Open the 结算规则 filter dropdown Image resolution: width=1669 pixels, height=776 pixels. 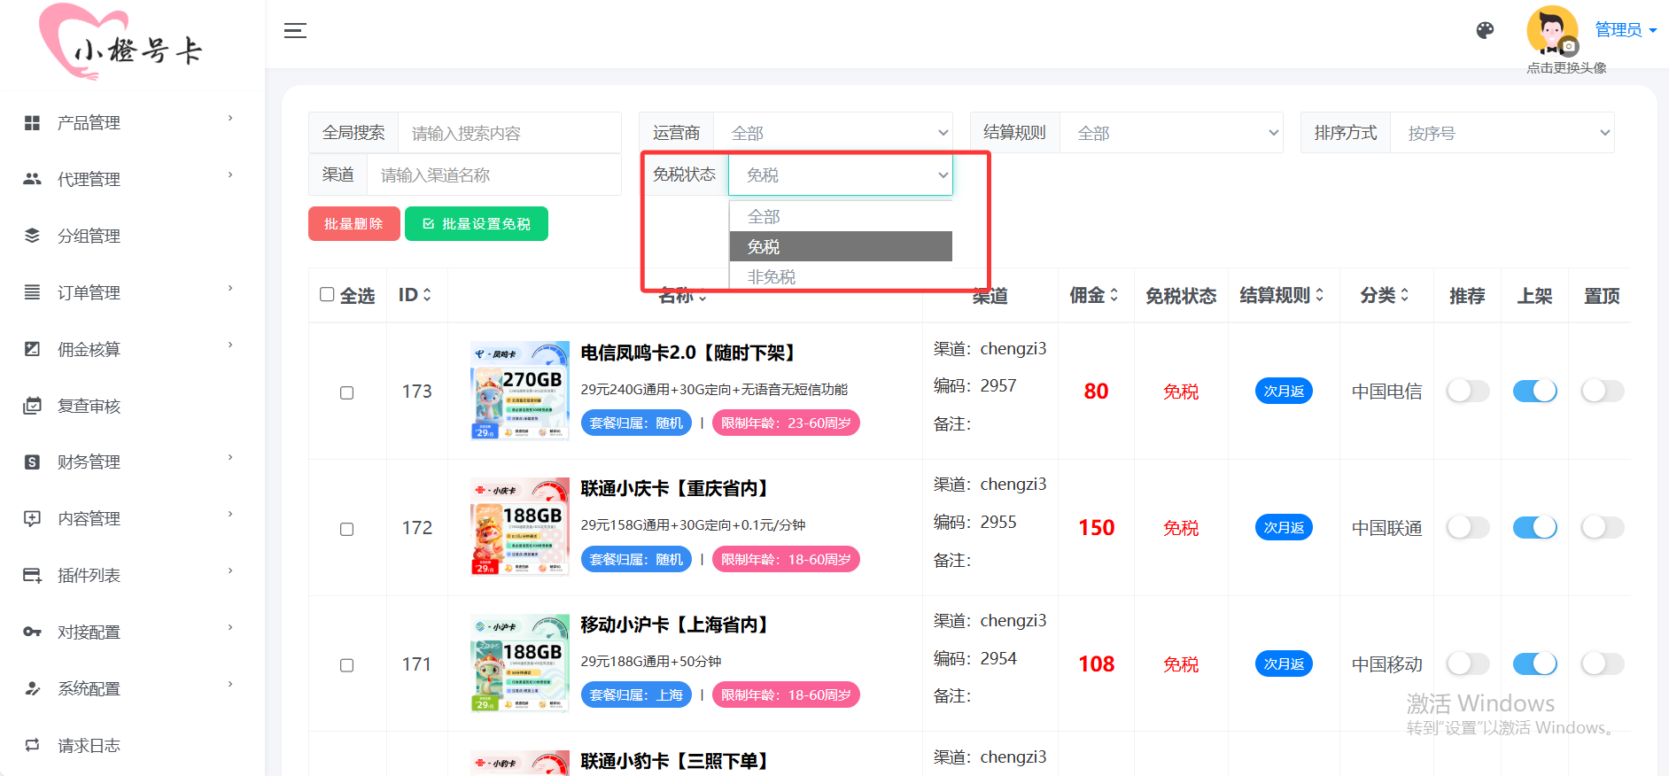coord(1171,133)
